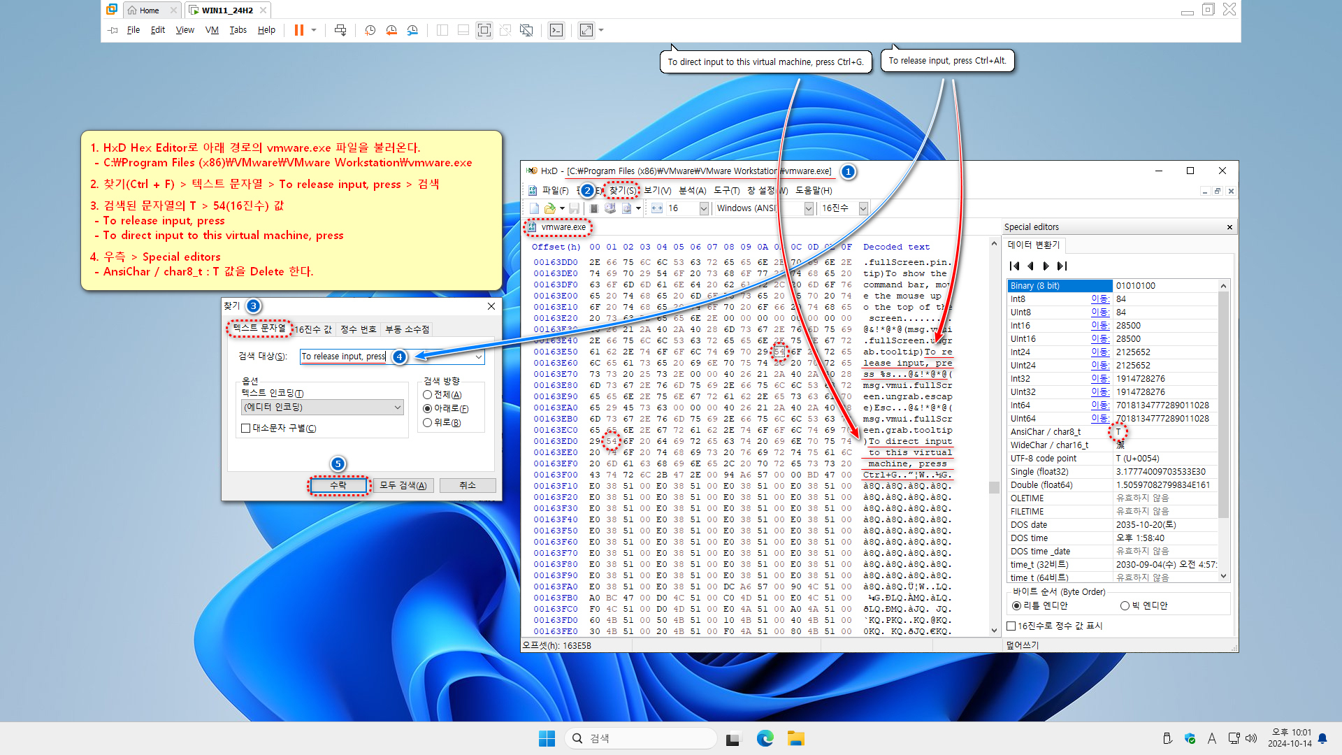Screen dimensions: 1342x755
Task: Take a snapshot using VMware clock-plus icon
Action: click(370, 30)
